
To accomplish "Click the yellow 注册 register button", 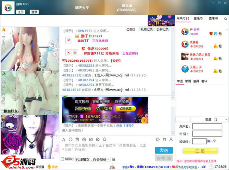I will [x=200, y=151].
